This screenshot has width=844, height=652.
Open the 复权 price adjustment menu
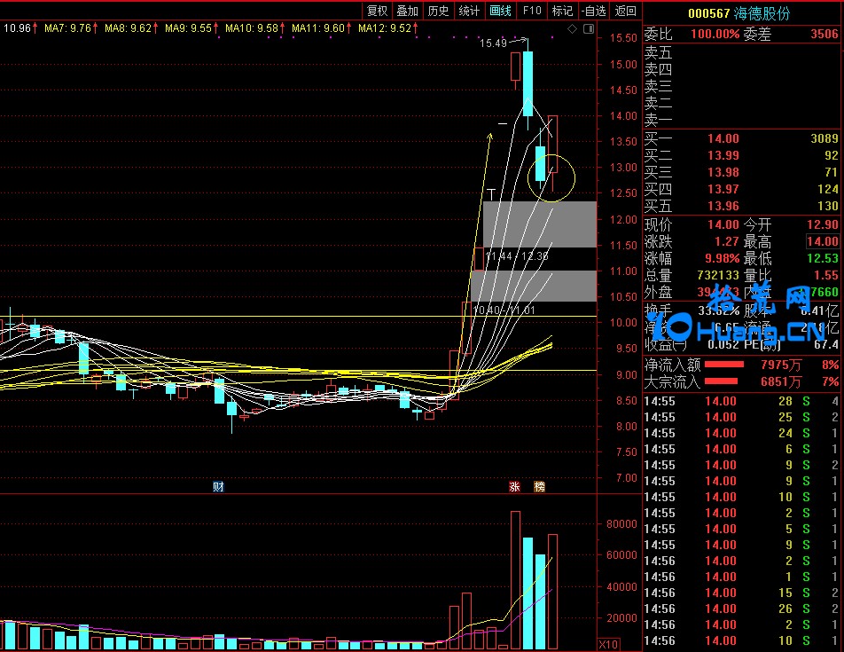point(377,11)
